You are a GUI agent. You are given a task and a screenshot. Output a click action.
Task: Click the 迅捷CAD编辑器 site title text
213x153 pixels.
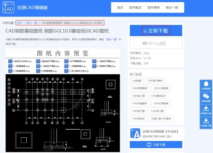pyautogui.click(x=32, y=7)
